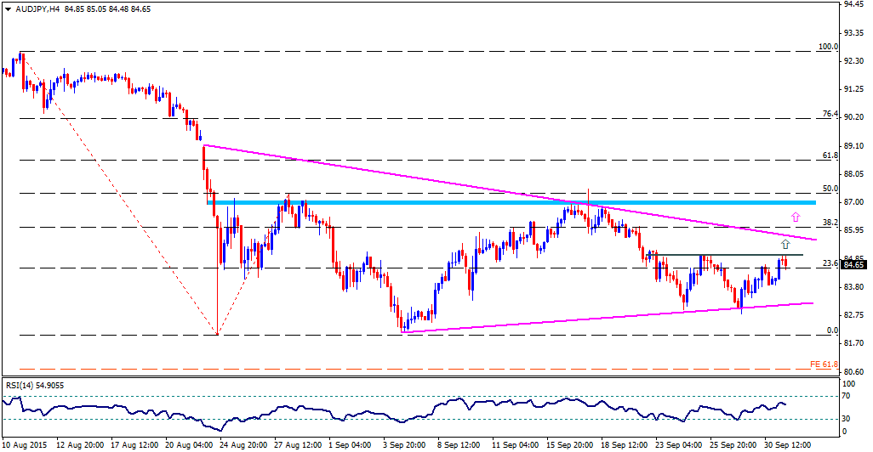Click the RSI axis 30 level label

tap(847, 419)
